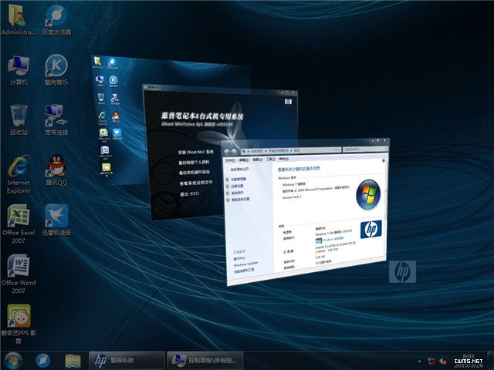
Task: Click the search field in the System window
Action: [x=365, y=149]
